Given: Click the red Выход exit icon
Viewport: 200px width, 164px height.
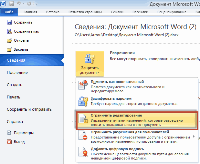Looking at the screenshot, I should tap(9, 142).
